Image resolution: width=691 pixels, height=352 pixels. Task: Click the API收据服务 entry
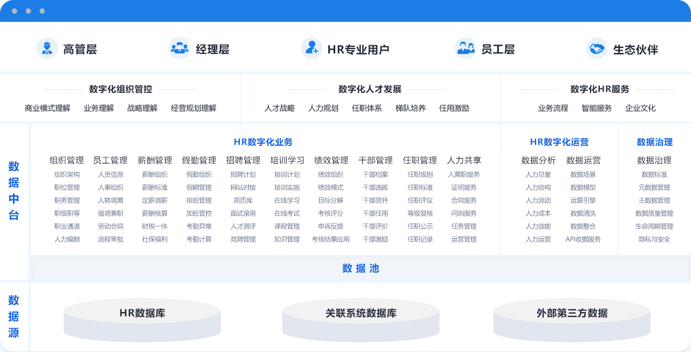[583, 239]
